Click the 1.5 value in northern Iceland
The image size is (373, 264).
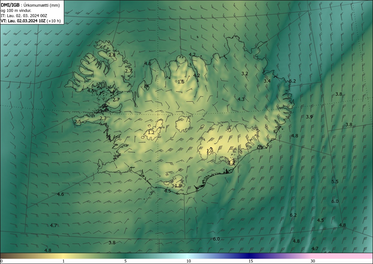click(x=181, y=82)
